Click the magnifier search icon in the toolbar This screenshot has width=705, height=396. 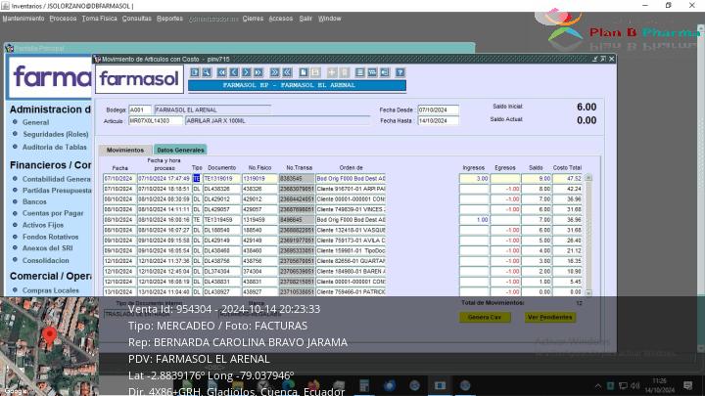click(x=207, y=72)
